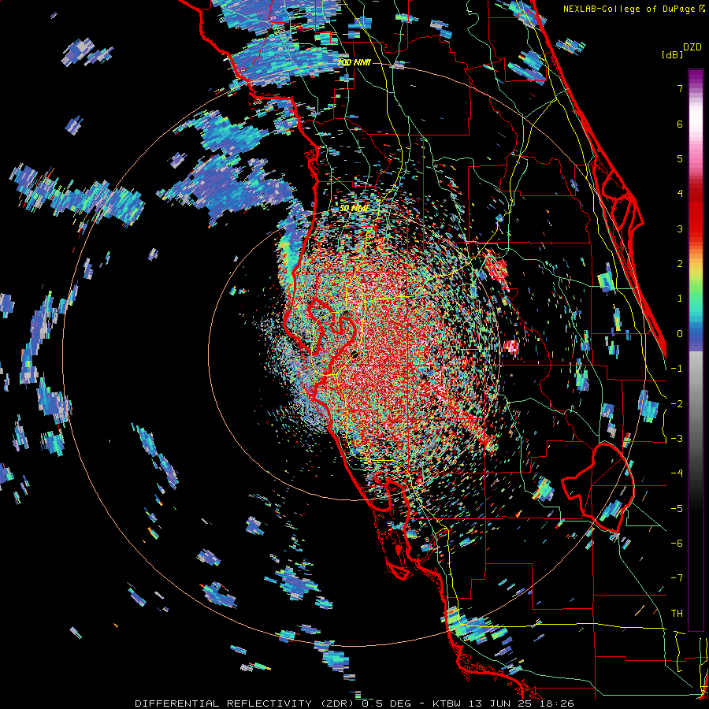
Task: Click the -1 value on color scale
Action: (x=677, y=369)
